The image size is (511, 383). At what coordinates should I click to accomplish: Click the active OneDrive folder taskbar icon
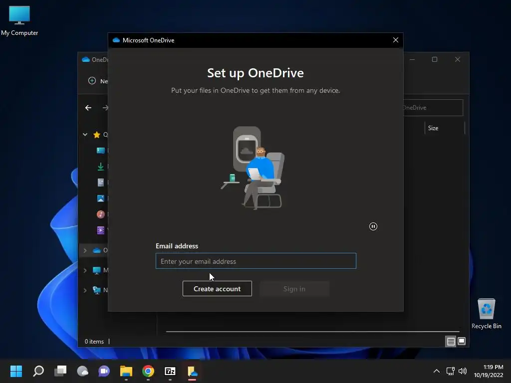[192, 371]
